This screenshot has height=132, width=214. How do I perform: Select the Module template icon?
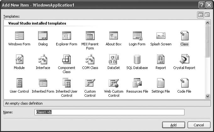coord(19,59)
